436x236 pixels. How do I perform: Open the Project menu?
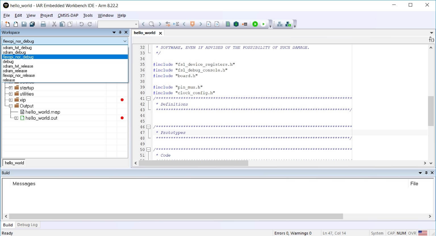(x=46, y=15)
